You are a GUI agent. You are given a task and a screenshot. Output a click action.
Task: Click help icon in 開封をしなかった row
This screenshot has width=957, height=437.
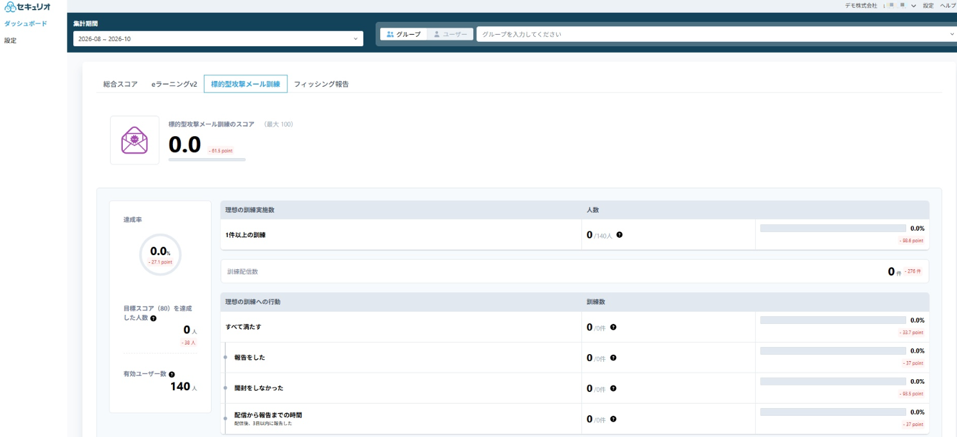coord(613,388)
